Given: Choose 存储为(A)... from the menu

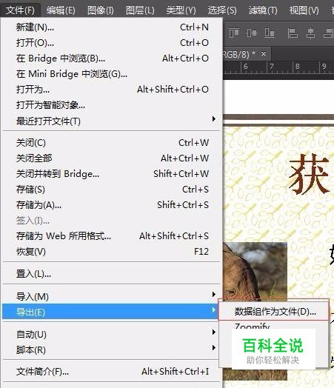Looking at the screenshot, I should pos(111,205).
